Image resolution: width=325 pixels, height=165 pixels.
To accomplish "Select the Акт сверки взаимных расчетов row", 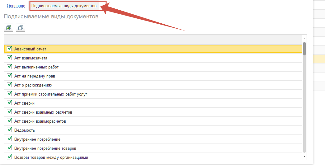I will (43, 112).
